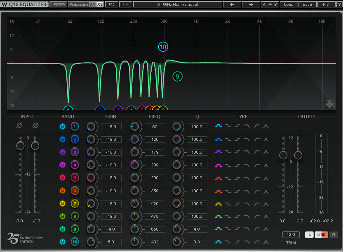
Task: Disable band 8 power button
Action: [x=63, y=216]
